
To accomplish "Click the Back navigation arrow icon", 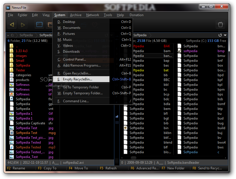I will pyautogui.click(x=12, y=24).
